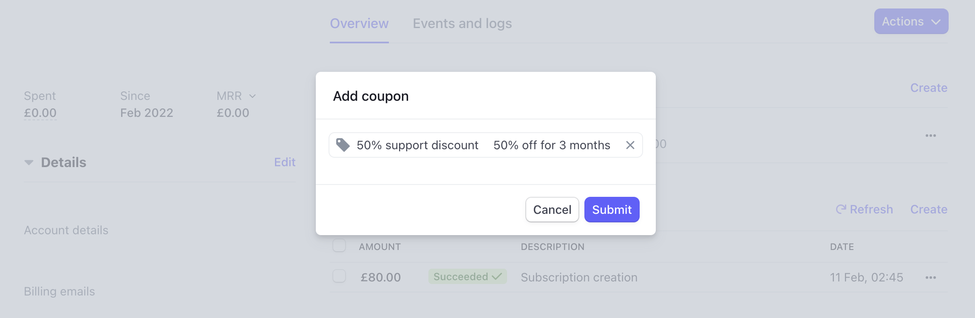Click the upper Create link
The width and height of the screenshot is (975, 318).
pyautogui.click(x=928, y=88)
